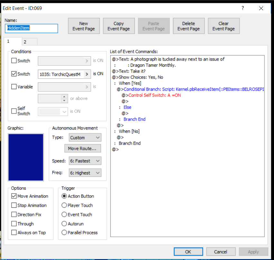Screen dimensions: 274x260
Task: Select the Control Self Switch command line
Action: pos(154,95)
